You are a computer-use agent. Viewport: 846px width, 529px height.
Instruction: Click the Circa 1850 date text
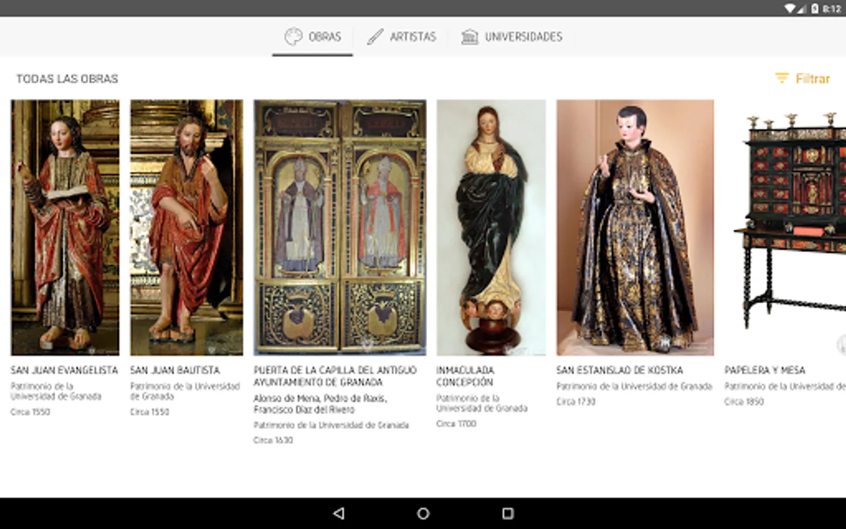pyautogui.click(x=744, y=401)
